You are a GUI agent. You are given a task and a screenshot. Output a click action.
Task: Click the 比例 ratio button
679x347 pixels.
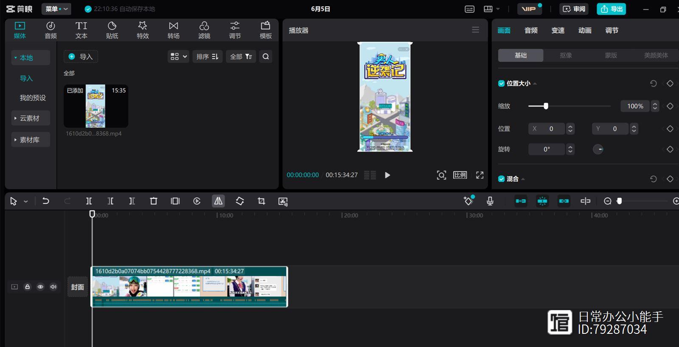point(460,175)
